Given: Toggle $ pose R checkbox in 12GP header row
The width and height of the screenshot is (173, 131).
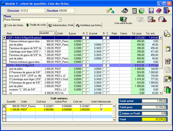Looking at the screenshot, I should 84,38.
